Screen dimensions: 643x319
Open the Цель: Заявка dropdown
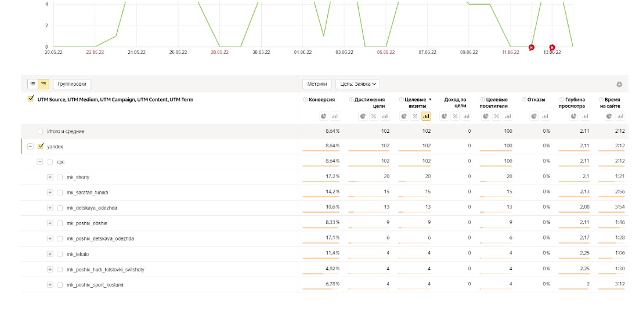click(357, 84)
